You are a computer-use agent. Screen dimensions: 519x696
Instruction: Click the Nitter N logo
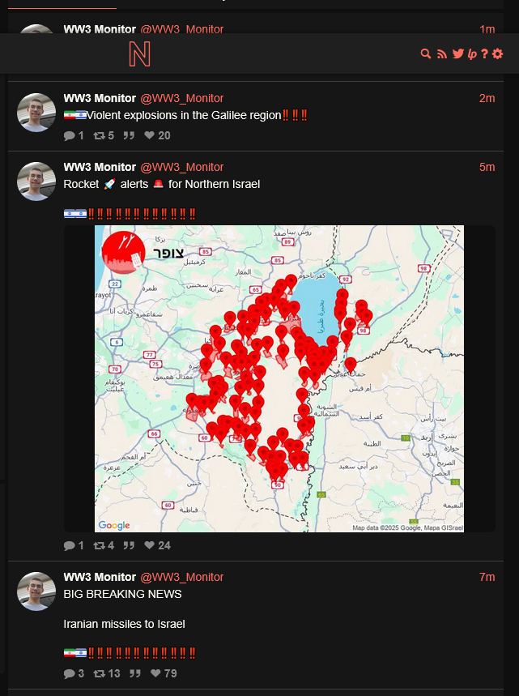pyautogui.click(x=140, y=54)
